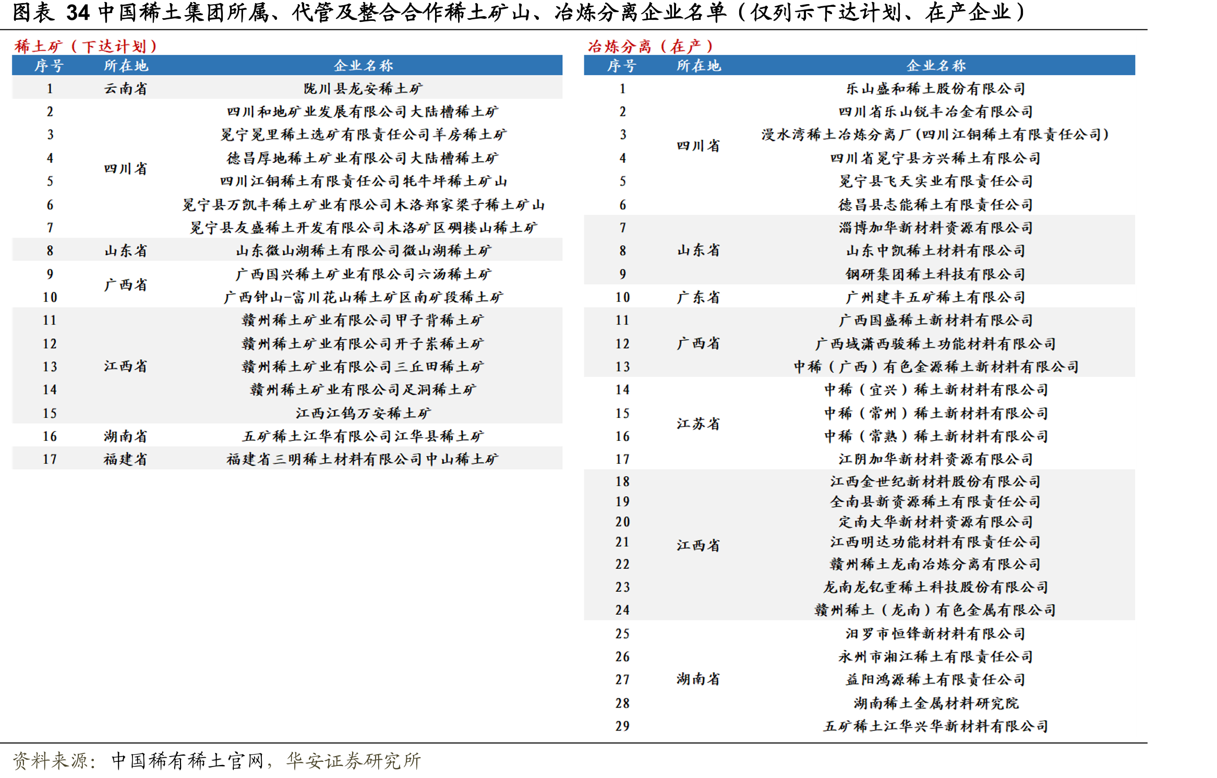Click '广西钟山-富川花山稀土矿区南矿段稀土矿'

[363, 297]
